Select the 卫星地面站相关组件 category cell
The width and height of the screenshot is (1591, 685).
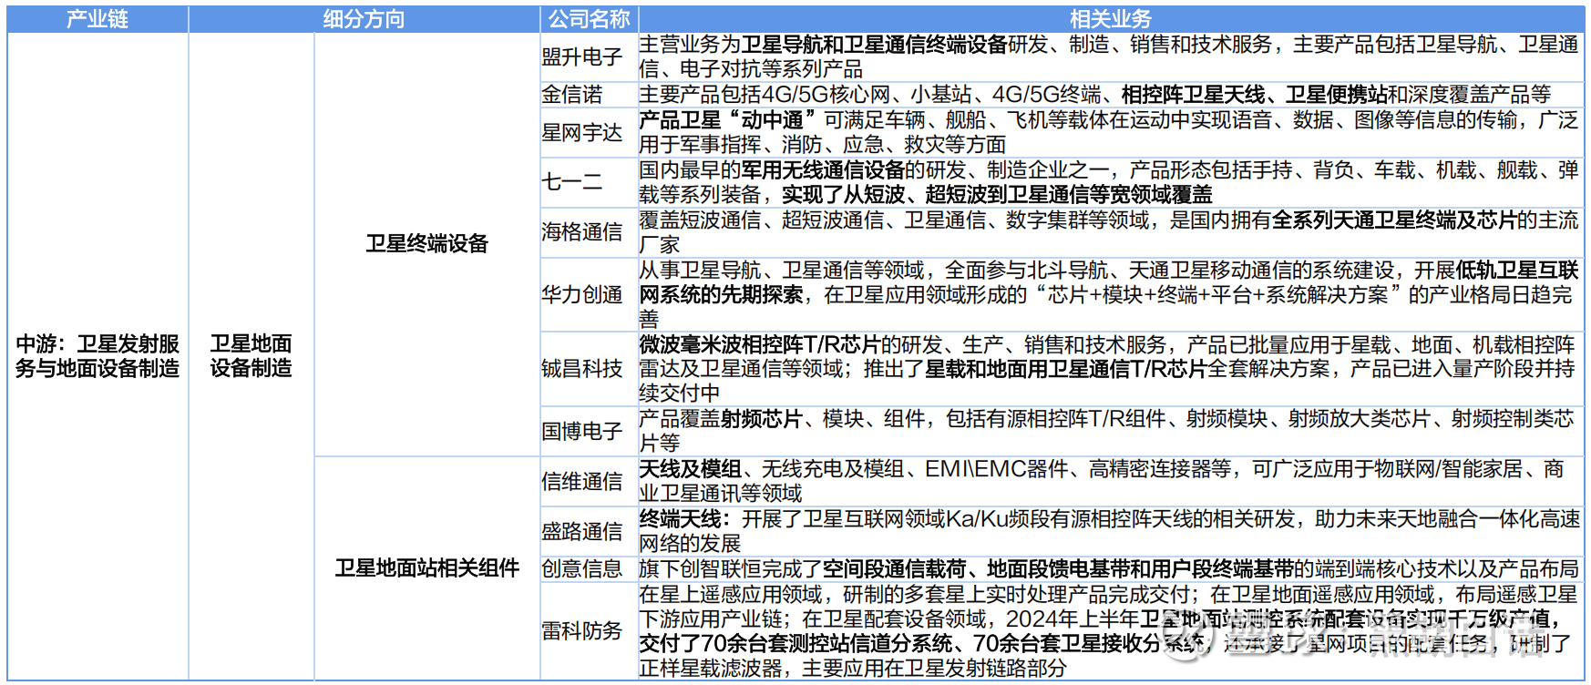[427, 568]
